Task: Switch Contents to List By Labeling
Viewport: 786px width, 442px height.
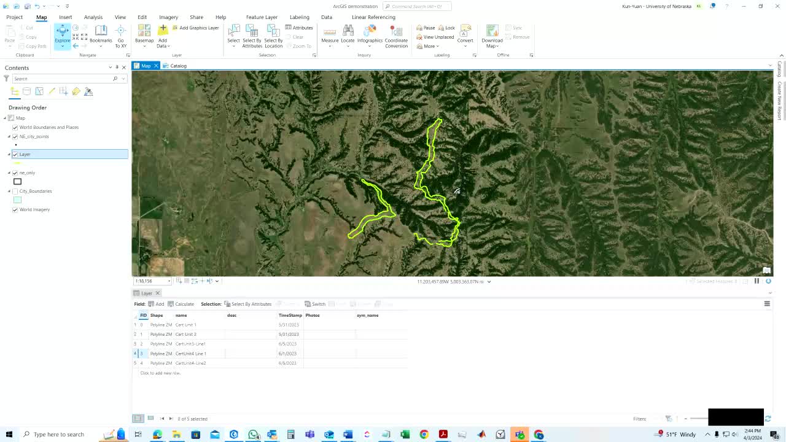Action: 76,91
